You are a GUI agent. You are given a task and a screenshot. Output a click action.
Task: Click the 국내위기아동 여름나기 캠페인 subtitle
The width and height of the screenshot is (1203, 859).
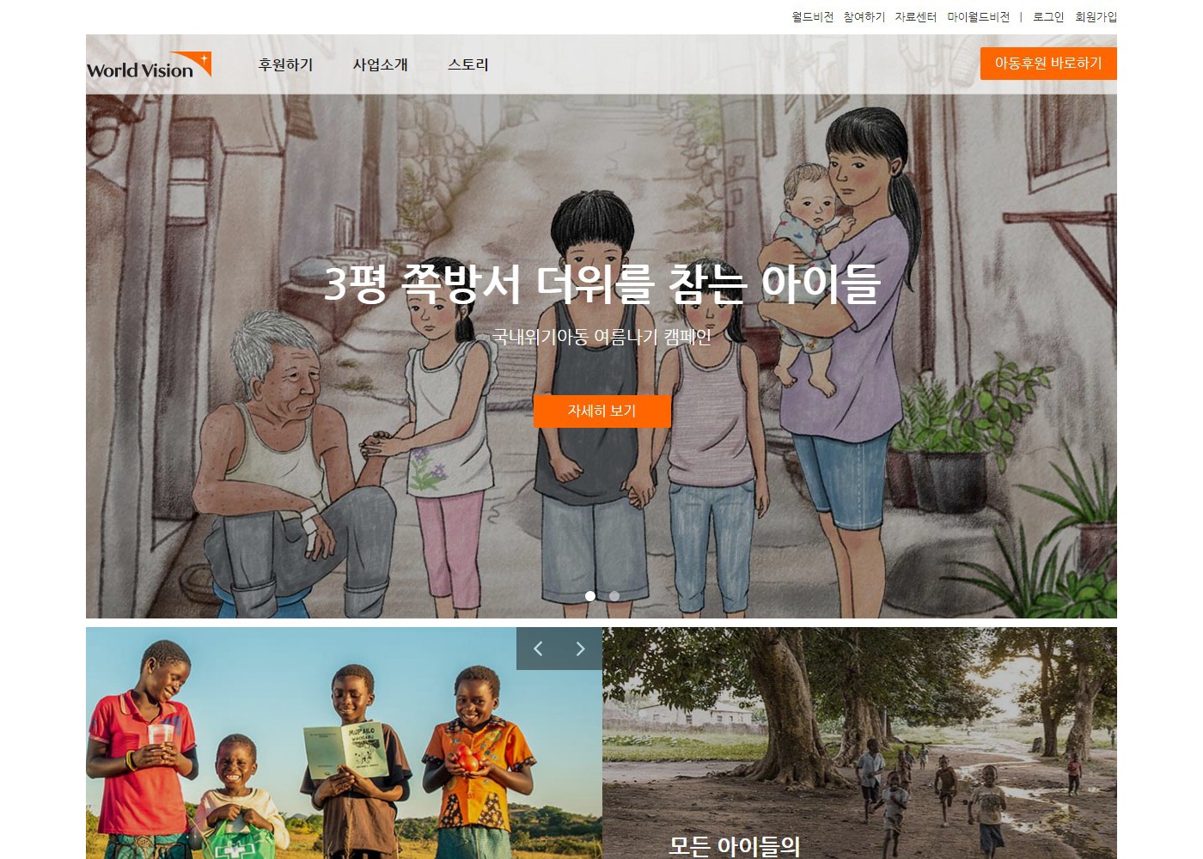point(601,337)
